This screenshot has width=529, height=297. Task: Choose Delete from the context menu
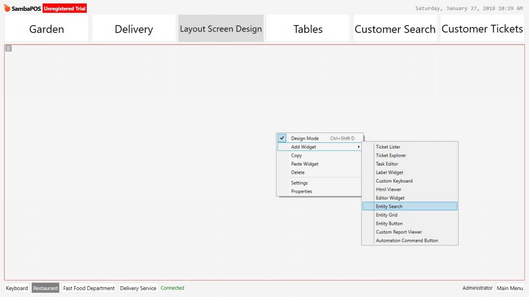point(298,172)
